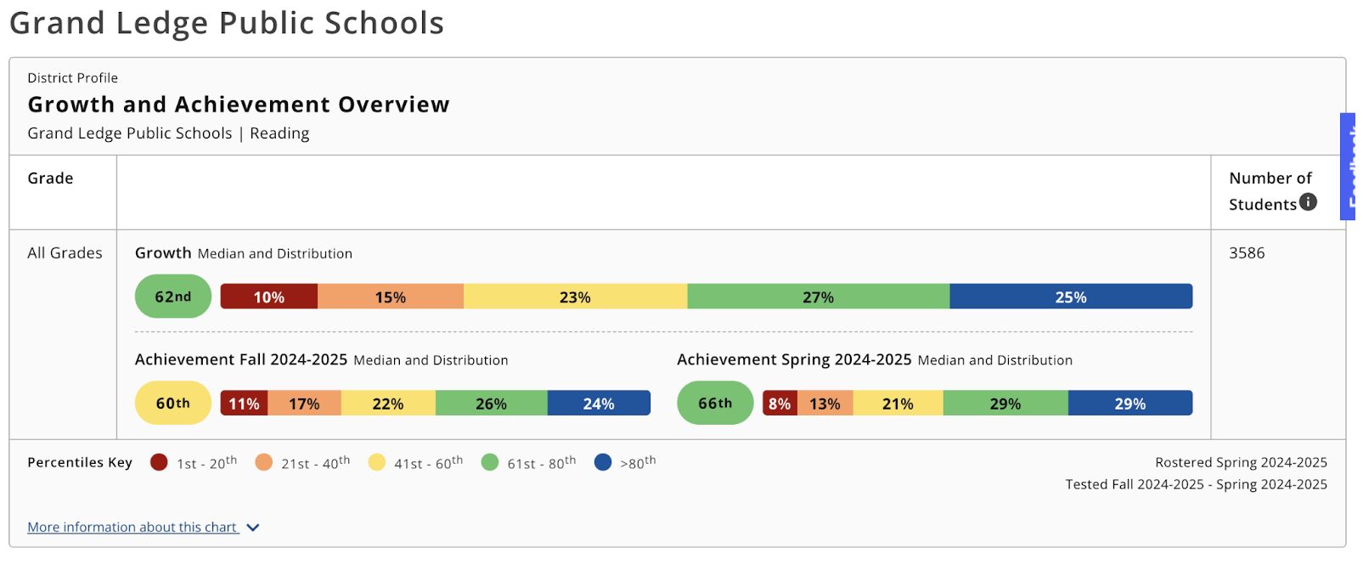1363x565 pixels.
Task: Click the 29% green spring achievement segment
Action: pos(1005,403)
